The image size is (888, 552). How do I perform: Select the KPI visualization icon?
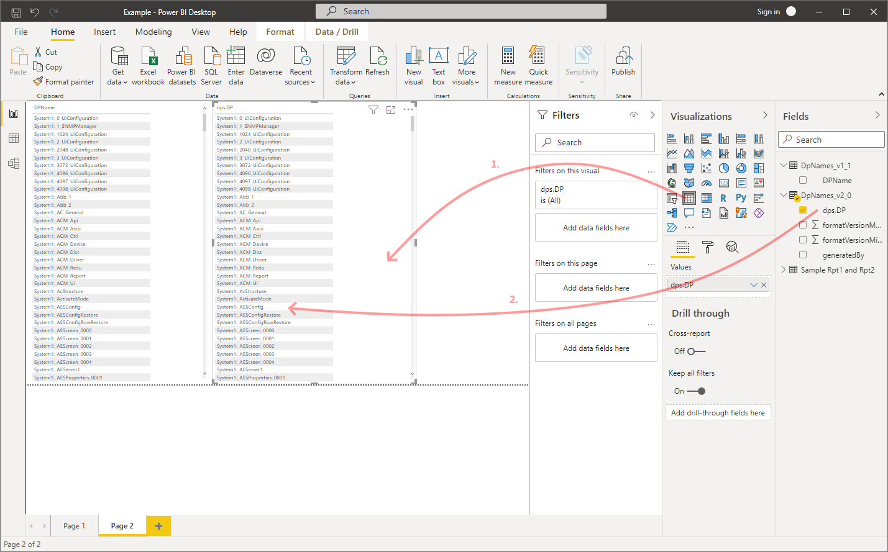coord(759,183)
